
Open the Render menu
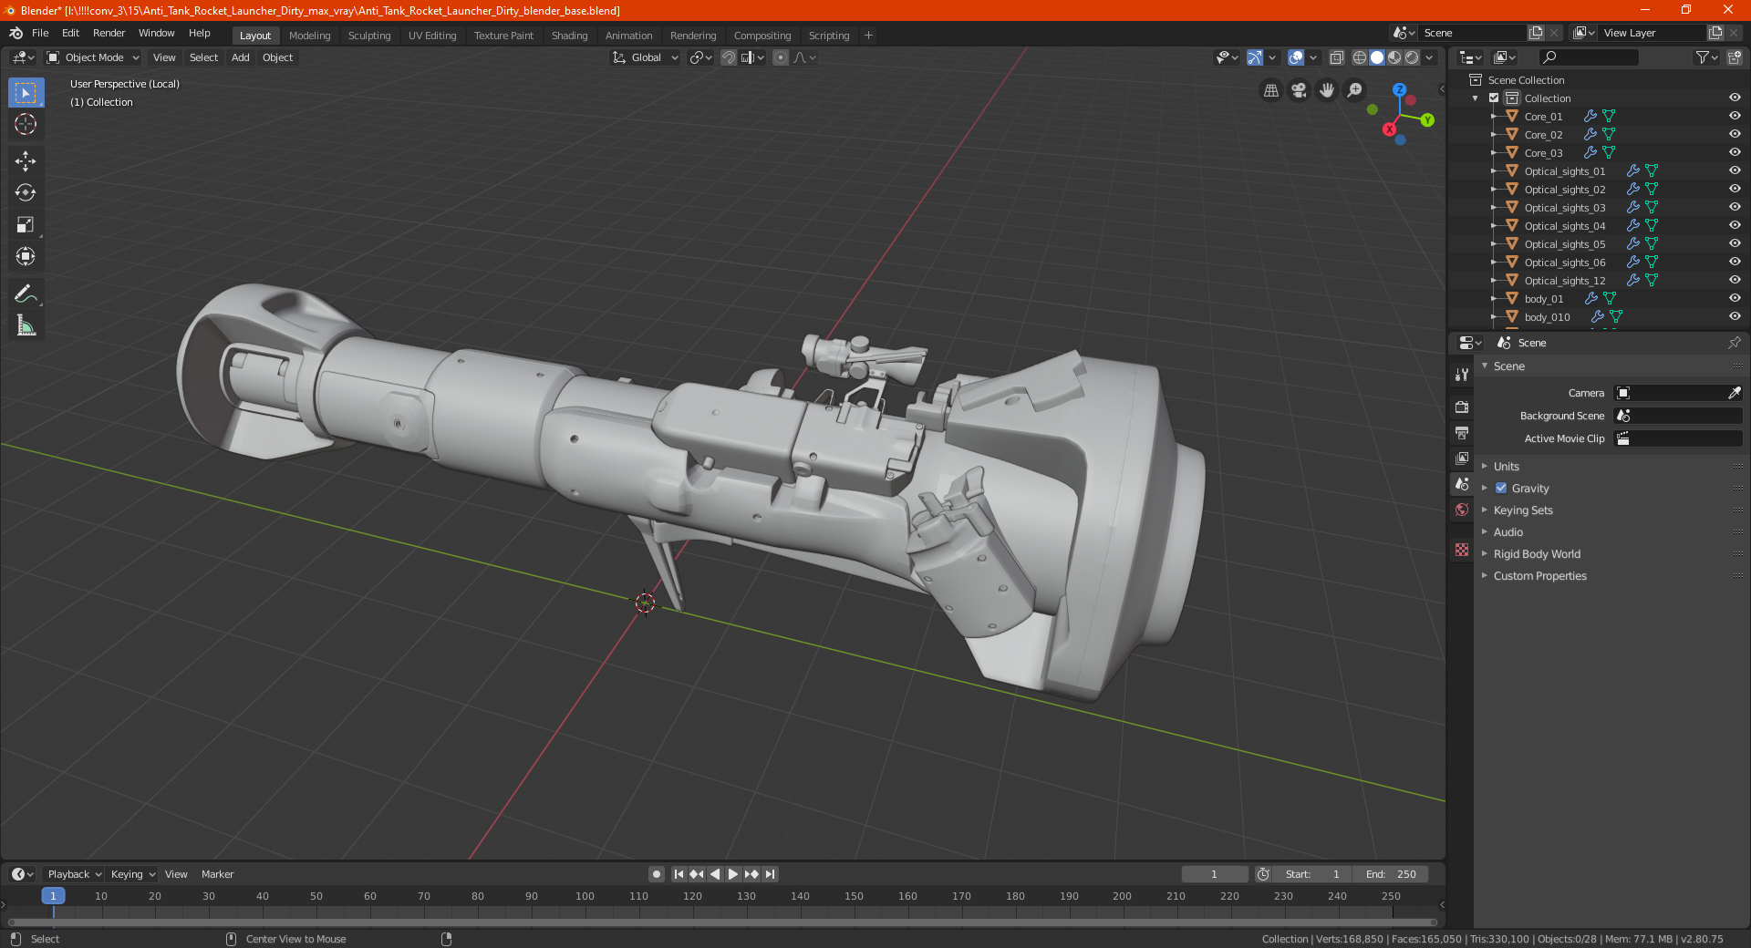(x=109, y=33)
